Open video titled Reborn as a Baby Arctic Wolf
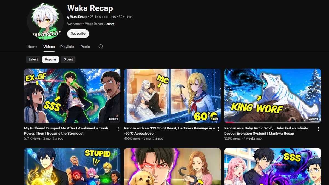The image size is (329, 185). 266,131
